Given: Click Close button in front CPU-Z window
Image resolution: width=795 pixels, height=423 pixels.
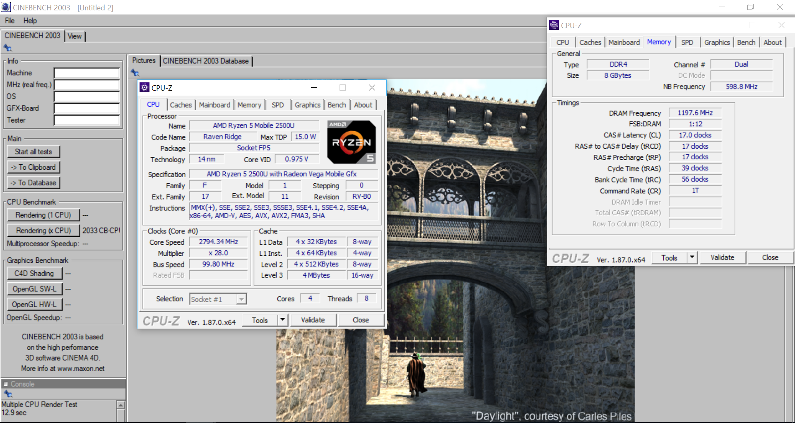Looking at the screenshot, I should (x=361, y=320).
